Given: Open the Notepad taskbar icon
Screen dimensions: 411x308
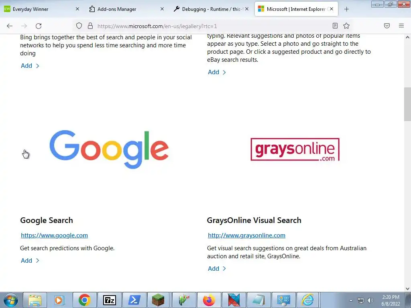Looking at the screenshot, I should (259, 300).
